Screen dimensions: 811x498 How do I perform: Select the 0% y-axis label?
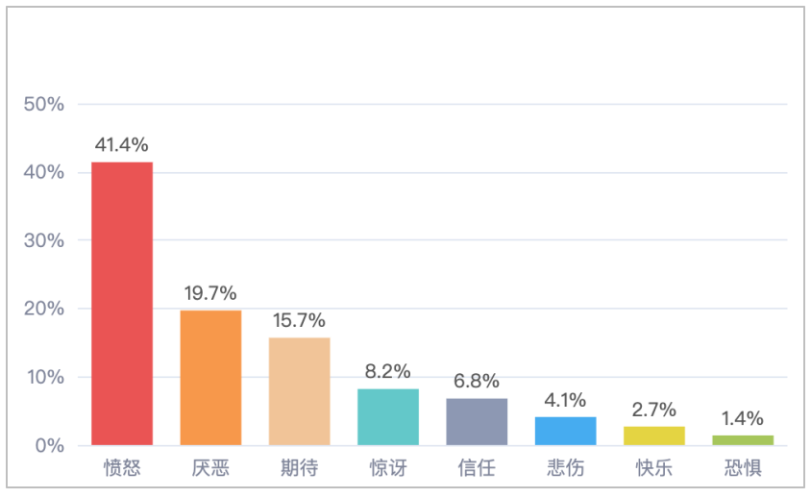click(50, 446)
